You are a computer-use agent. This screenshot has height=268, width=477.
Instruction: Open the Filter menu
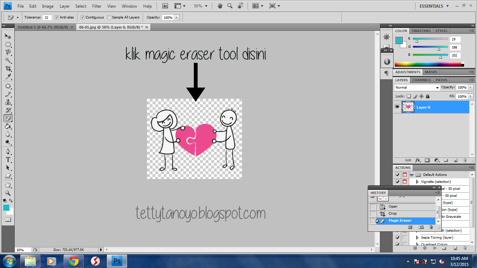(97, 6)
